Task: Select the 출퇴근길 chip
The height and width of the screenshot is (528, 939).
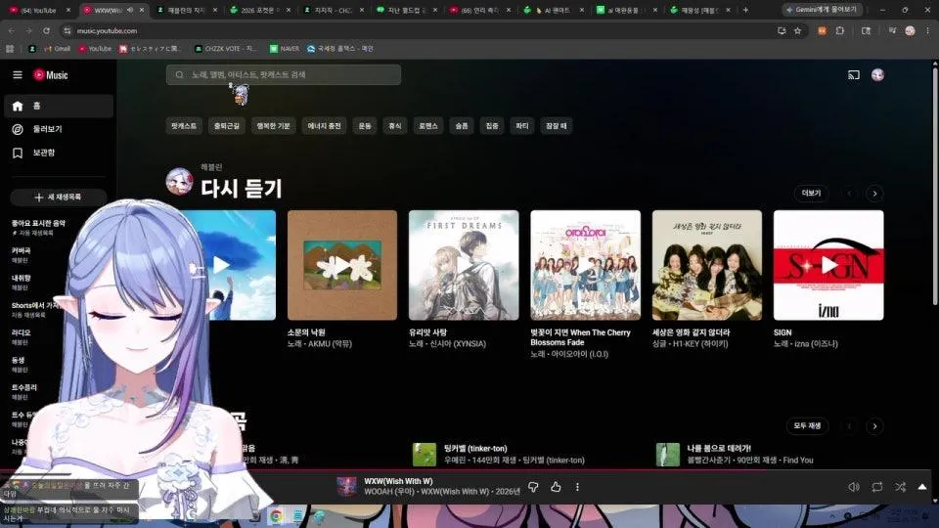Action: pos(227,126)
